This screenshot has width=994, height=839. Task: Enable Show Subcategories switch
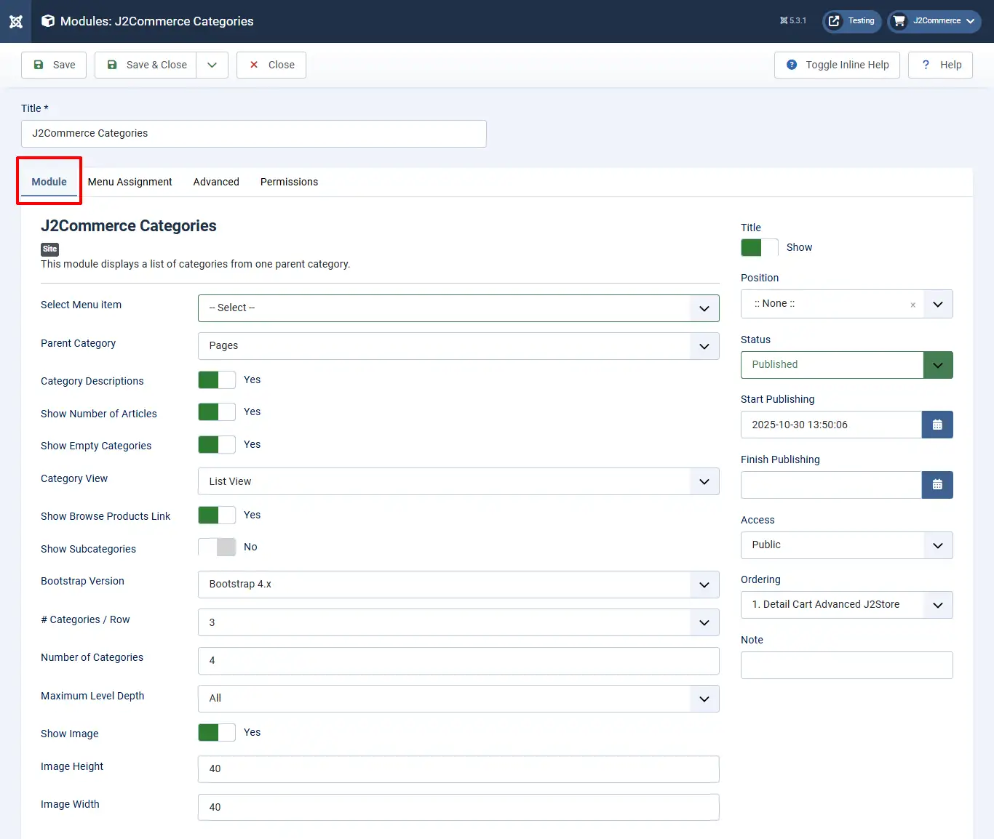[x=217, y=547]
